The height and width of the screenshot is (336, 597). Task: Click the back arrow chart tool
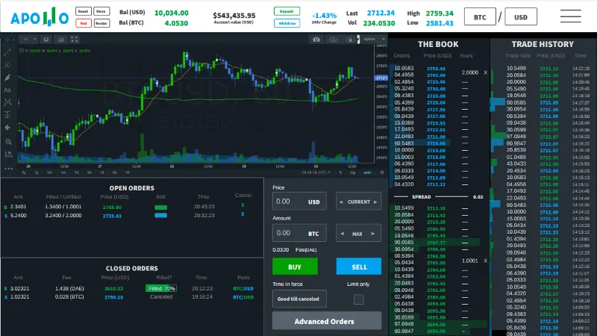click(x=7, y=128)
